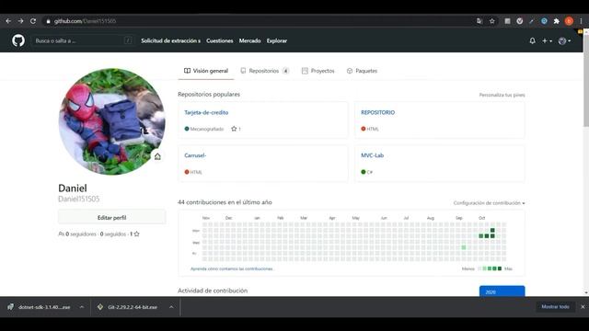
Task: Click the GitHub logo icon
Action: tap(18, 40)
